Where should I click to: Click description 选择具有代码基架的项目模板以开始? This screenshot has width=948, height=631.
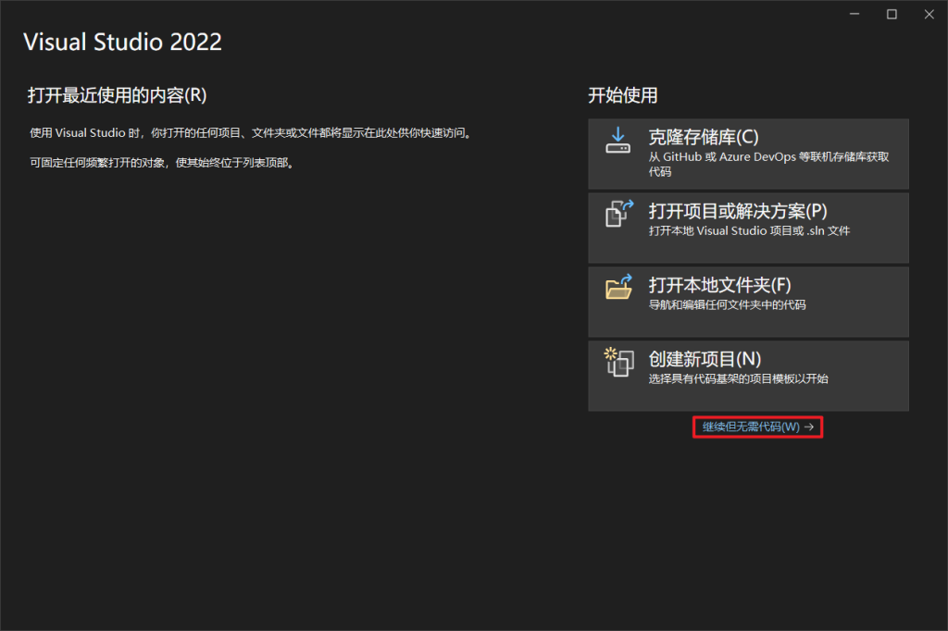738,379
